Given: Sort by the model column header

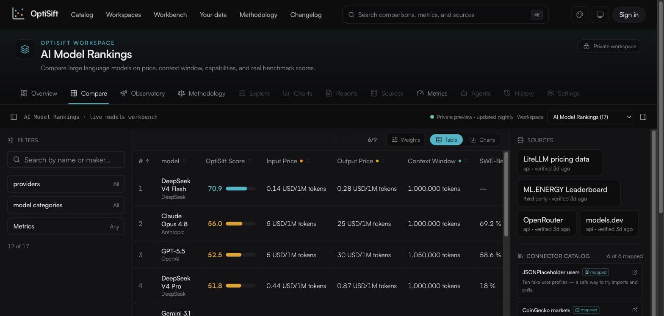Looking at the screenshot, I should coord(174,161).
